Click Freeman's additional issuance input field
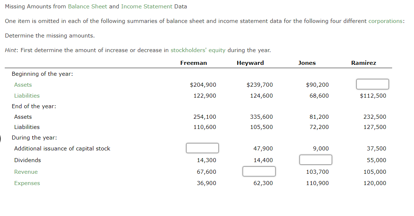414x216 pixels. click(x=202, y=148)
